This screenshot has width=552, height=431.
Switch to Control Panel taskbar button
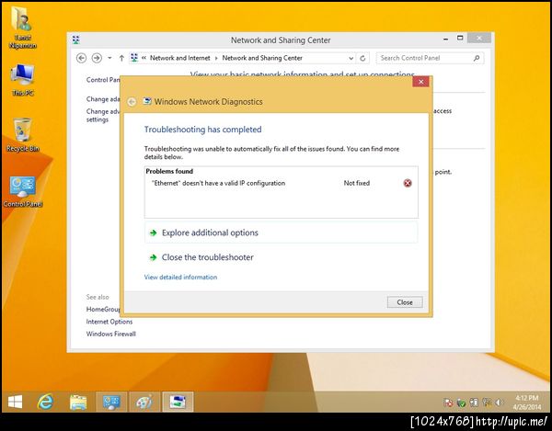pos(111,402)
